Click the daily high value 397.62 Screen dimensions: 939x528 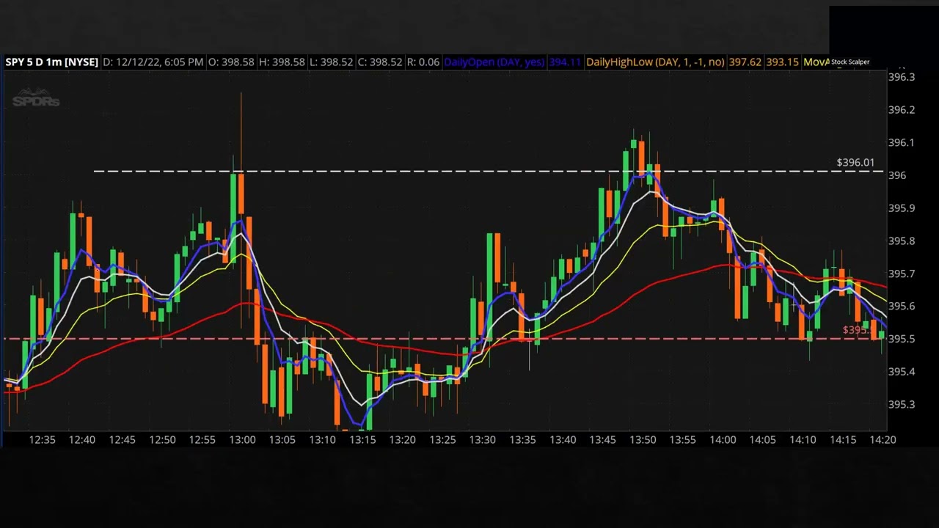pyautogui.click(x=744, y=62)
